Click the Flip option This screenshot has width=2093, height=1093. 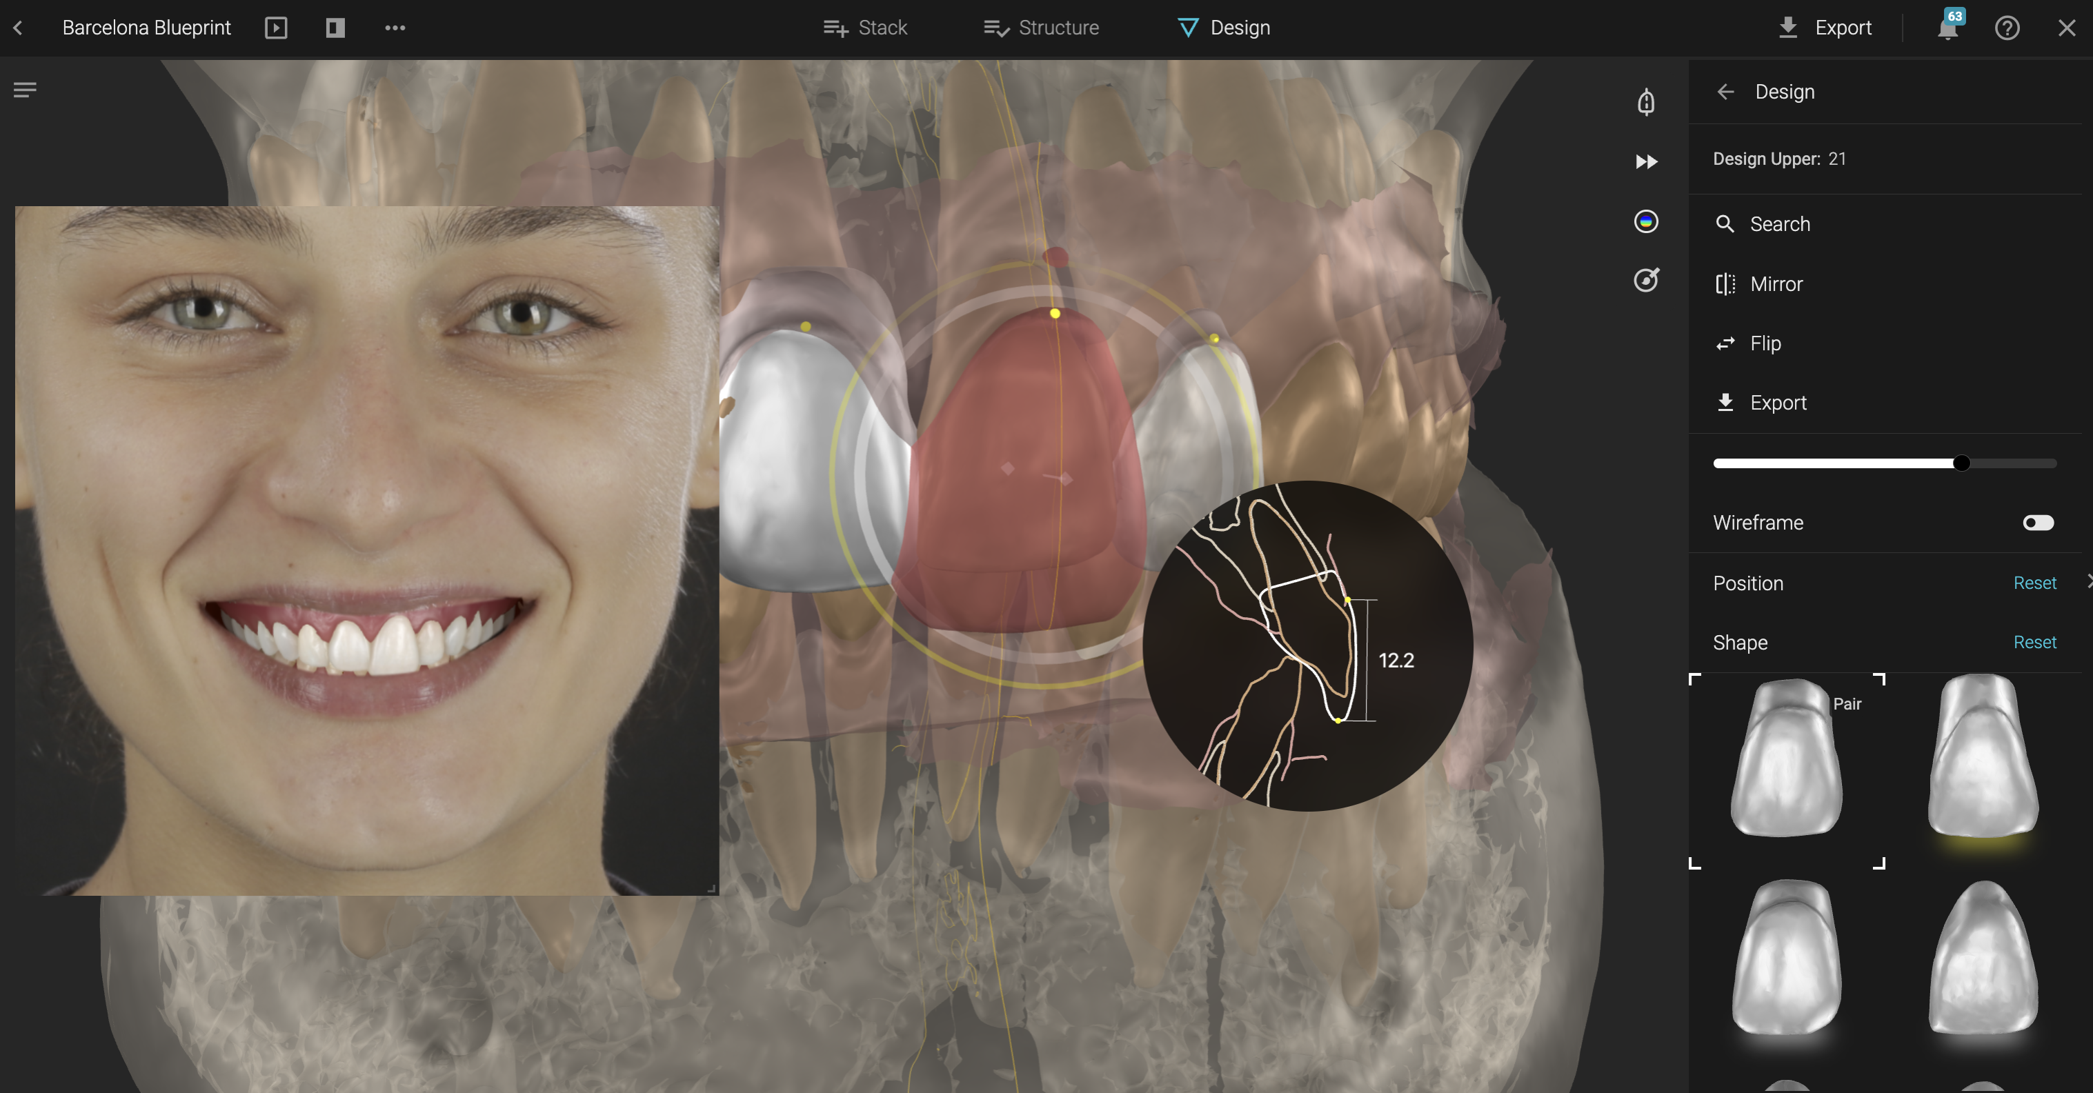tap(1765, 343)
